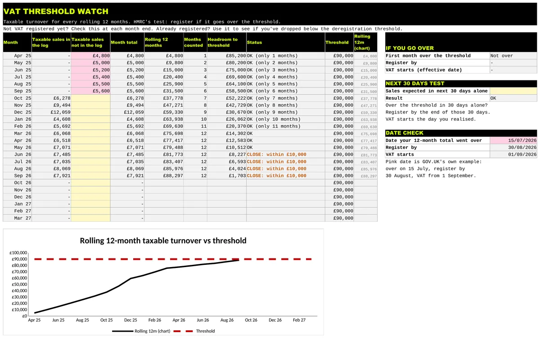Select the IF YOU GO OVER heading
Viewport: 540px width, 338px height.
click(x=461, y=48)
